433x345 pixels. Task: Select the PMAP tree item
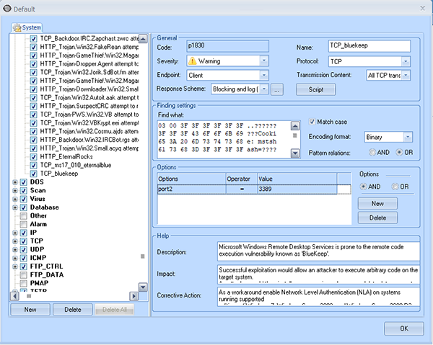39,283
